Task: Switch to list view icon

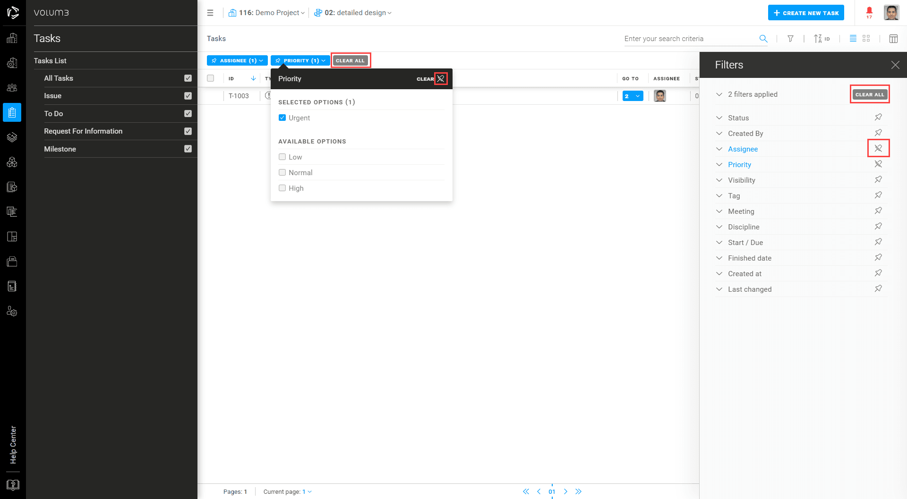Action: pos(853,39)
